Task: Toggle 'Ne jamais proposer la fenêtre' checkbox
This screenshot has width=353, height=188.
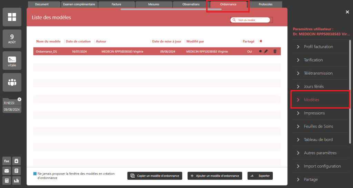Action: point(35,174)
